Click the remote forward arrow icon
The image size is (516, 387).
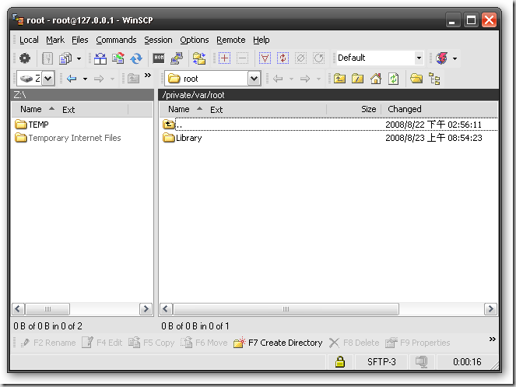point(305,79)
